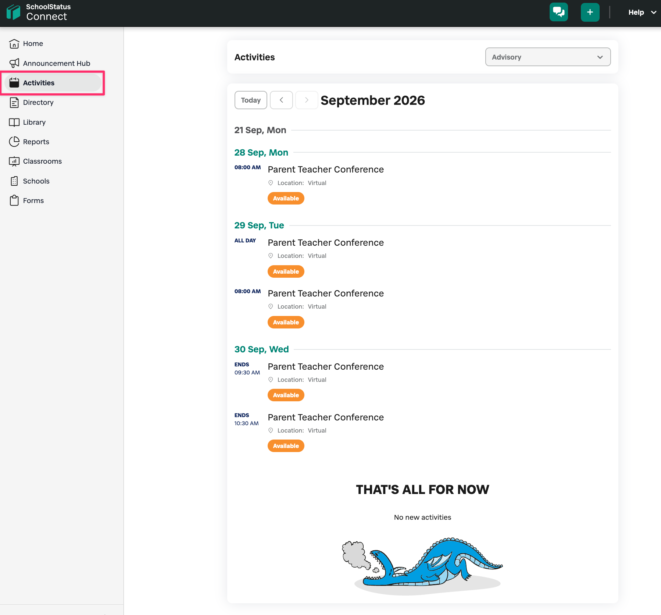The width and height of the screenshot is (661, 615).
Task: Click the Activities calendar icon
Action: 14,83
